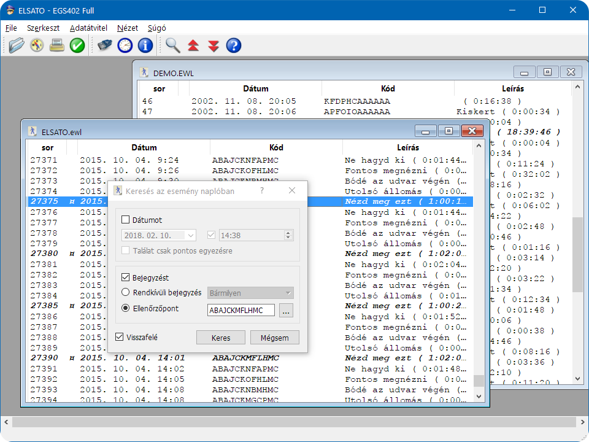The height and width of the screenshot is (442, 589).
Task: Click the compass toolbar icon
Action: coord(37,45)
